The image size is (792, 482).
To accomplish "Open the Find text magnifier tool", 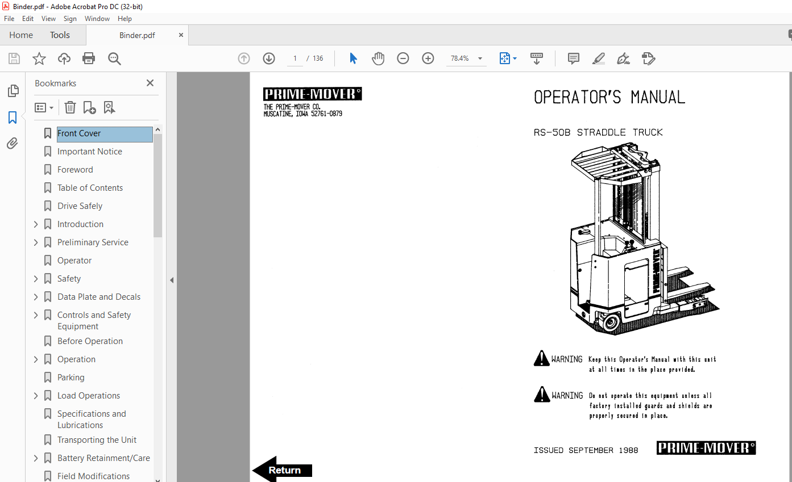I will click(114, 58).
